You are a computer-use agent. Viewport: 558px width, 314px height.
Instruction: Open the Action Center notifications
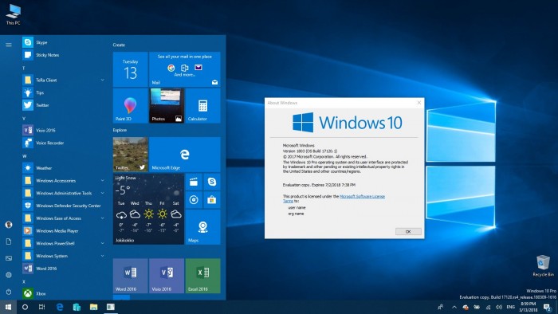548,308
